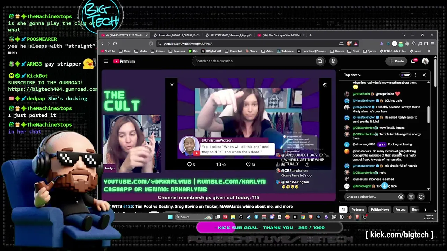447x251 pixels.
Task: Go back in the browser
Action: [x=103, y=44]
